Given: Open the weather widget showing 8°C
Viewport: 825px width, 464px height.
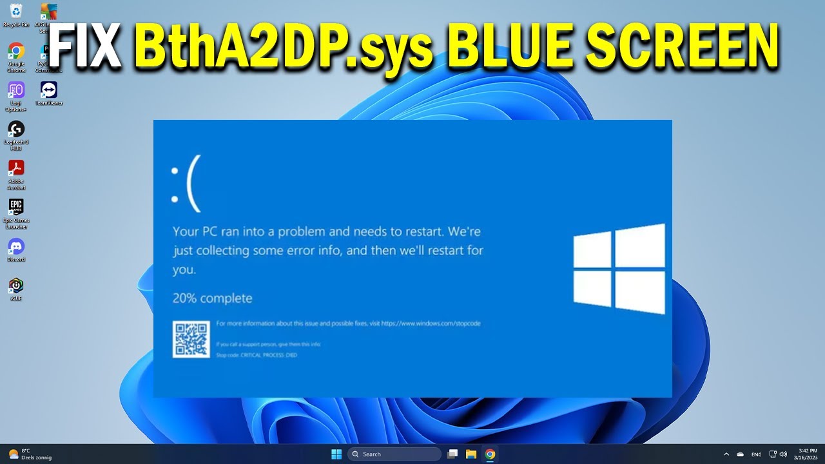Looking at the screenshot, I should coord(30,454).
